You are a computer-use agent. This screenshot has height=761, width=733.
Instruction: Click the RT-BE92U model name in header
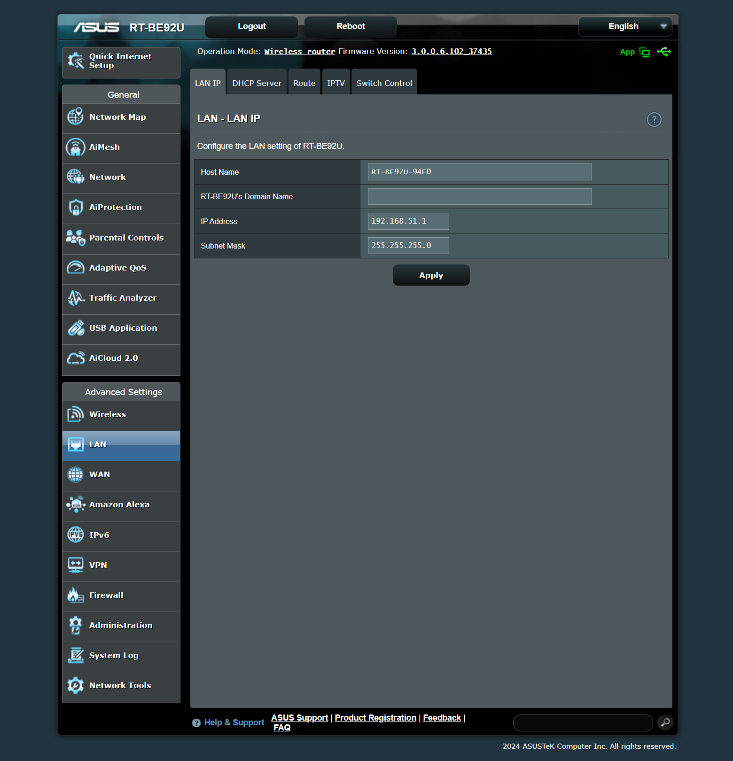click(157, 28)
